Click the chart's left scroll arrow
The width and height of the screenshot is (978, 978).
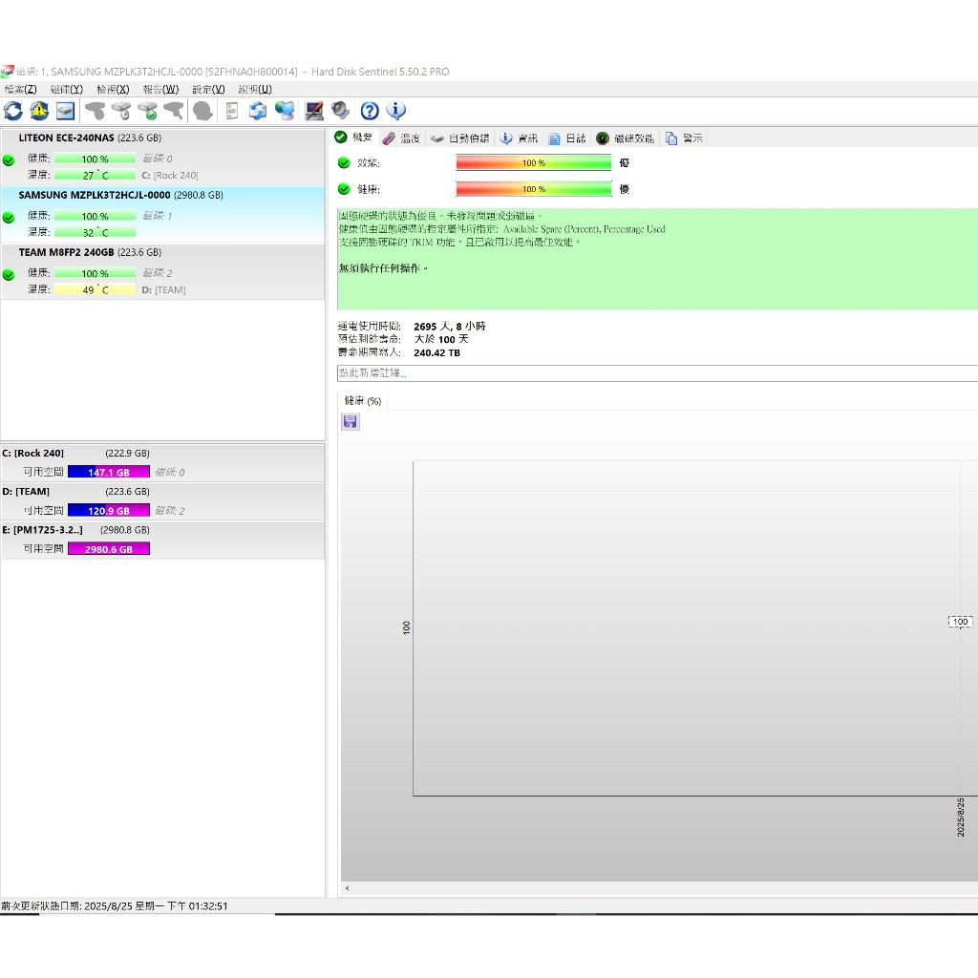point(347,888)
